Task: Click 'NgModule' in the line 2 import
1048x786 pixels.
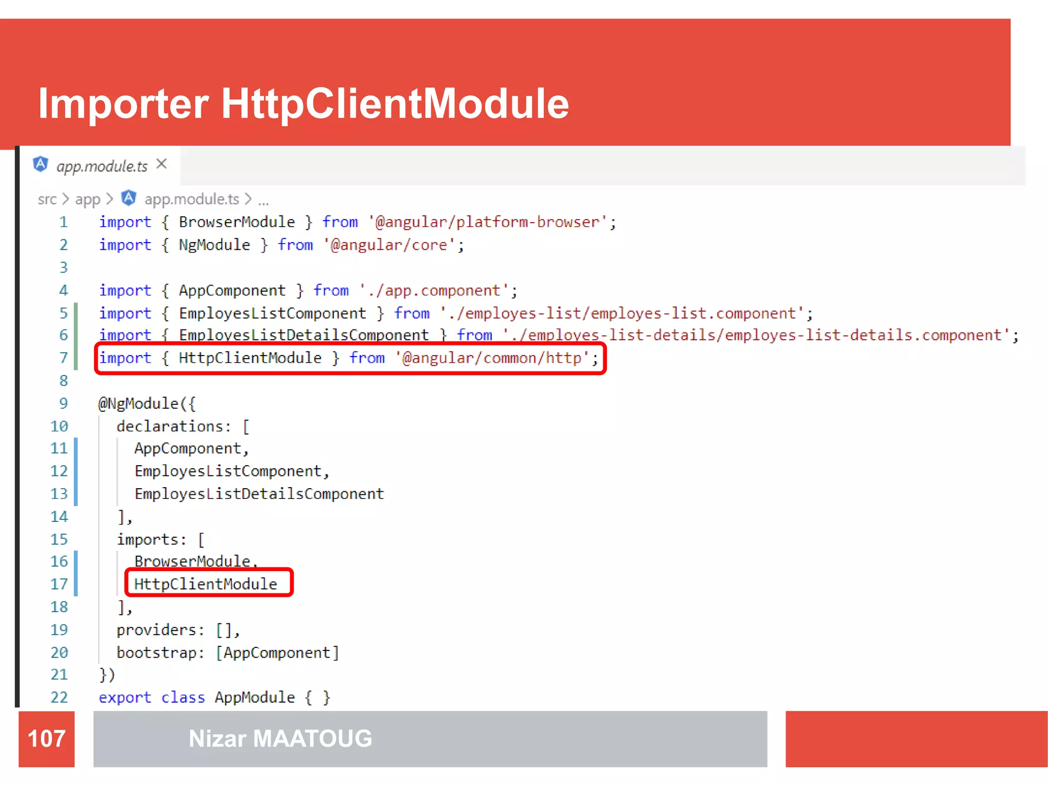Action: pyautogui.click(x=214, y=245)
